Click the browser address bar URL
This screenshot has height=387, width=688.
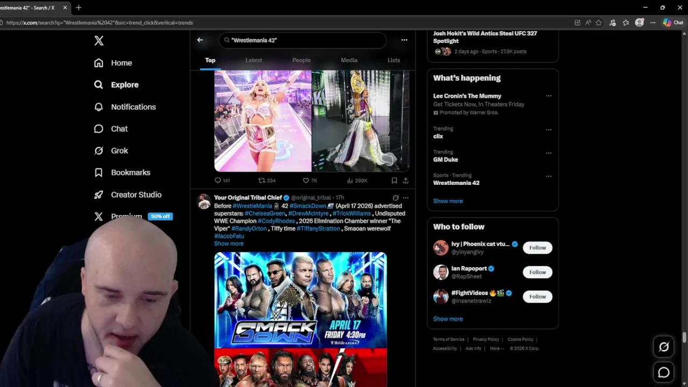99,23
